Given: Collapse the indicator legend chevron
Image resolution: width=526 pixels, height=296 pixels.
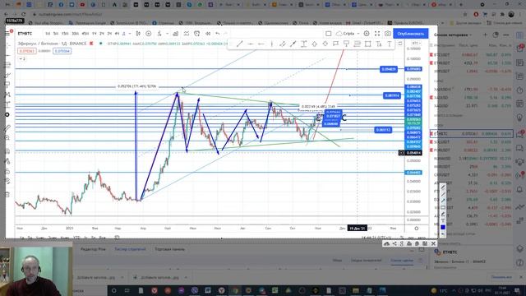Looking at the screenshot, I should [x=22, y=58].
